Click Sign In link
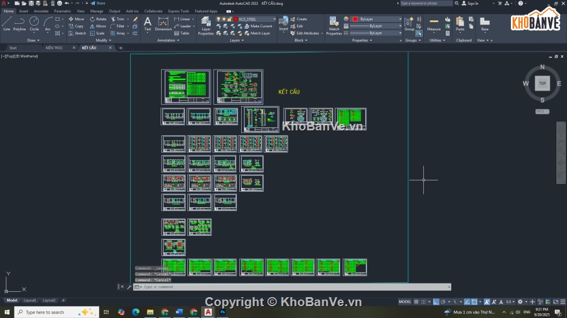 pos(473,3)
